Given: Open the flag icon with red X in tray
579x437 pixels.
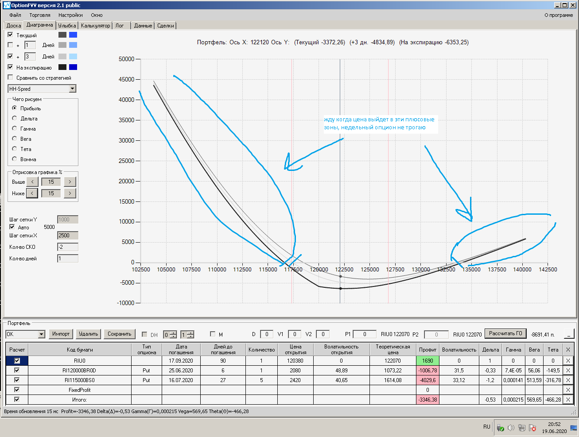Looking at the screenshot, I should pos(532,428).
